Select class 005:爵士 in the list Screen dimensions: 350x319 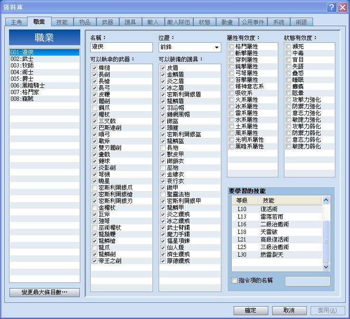[45, 79]
